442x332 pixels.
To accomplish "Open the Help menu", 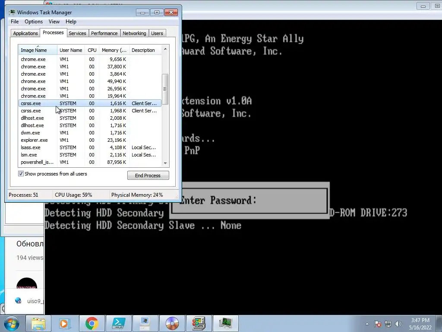I will 71,22.
